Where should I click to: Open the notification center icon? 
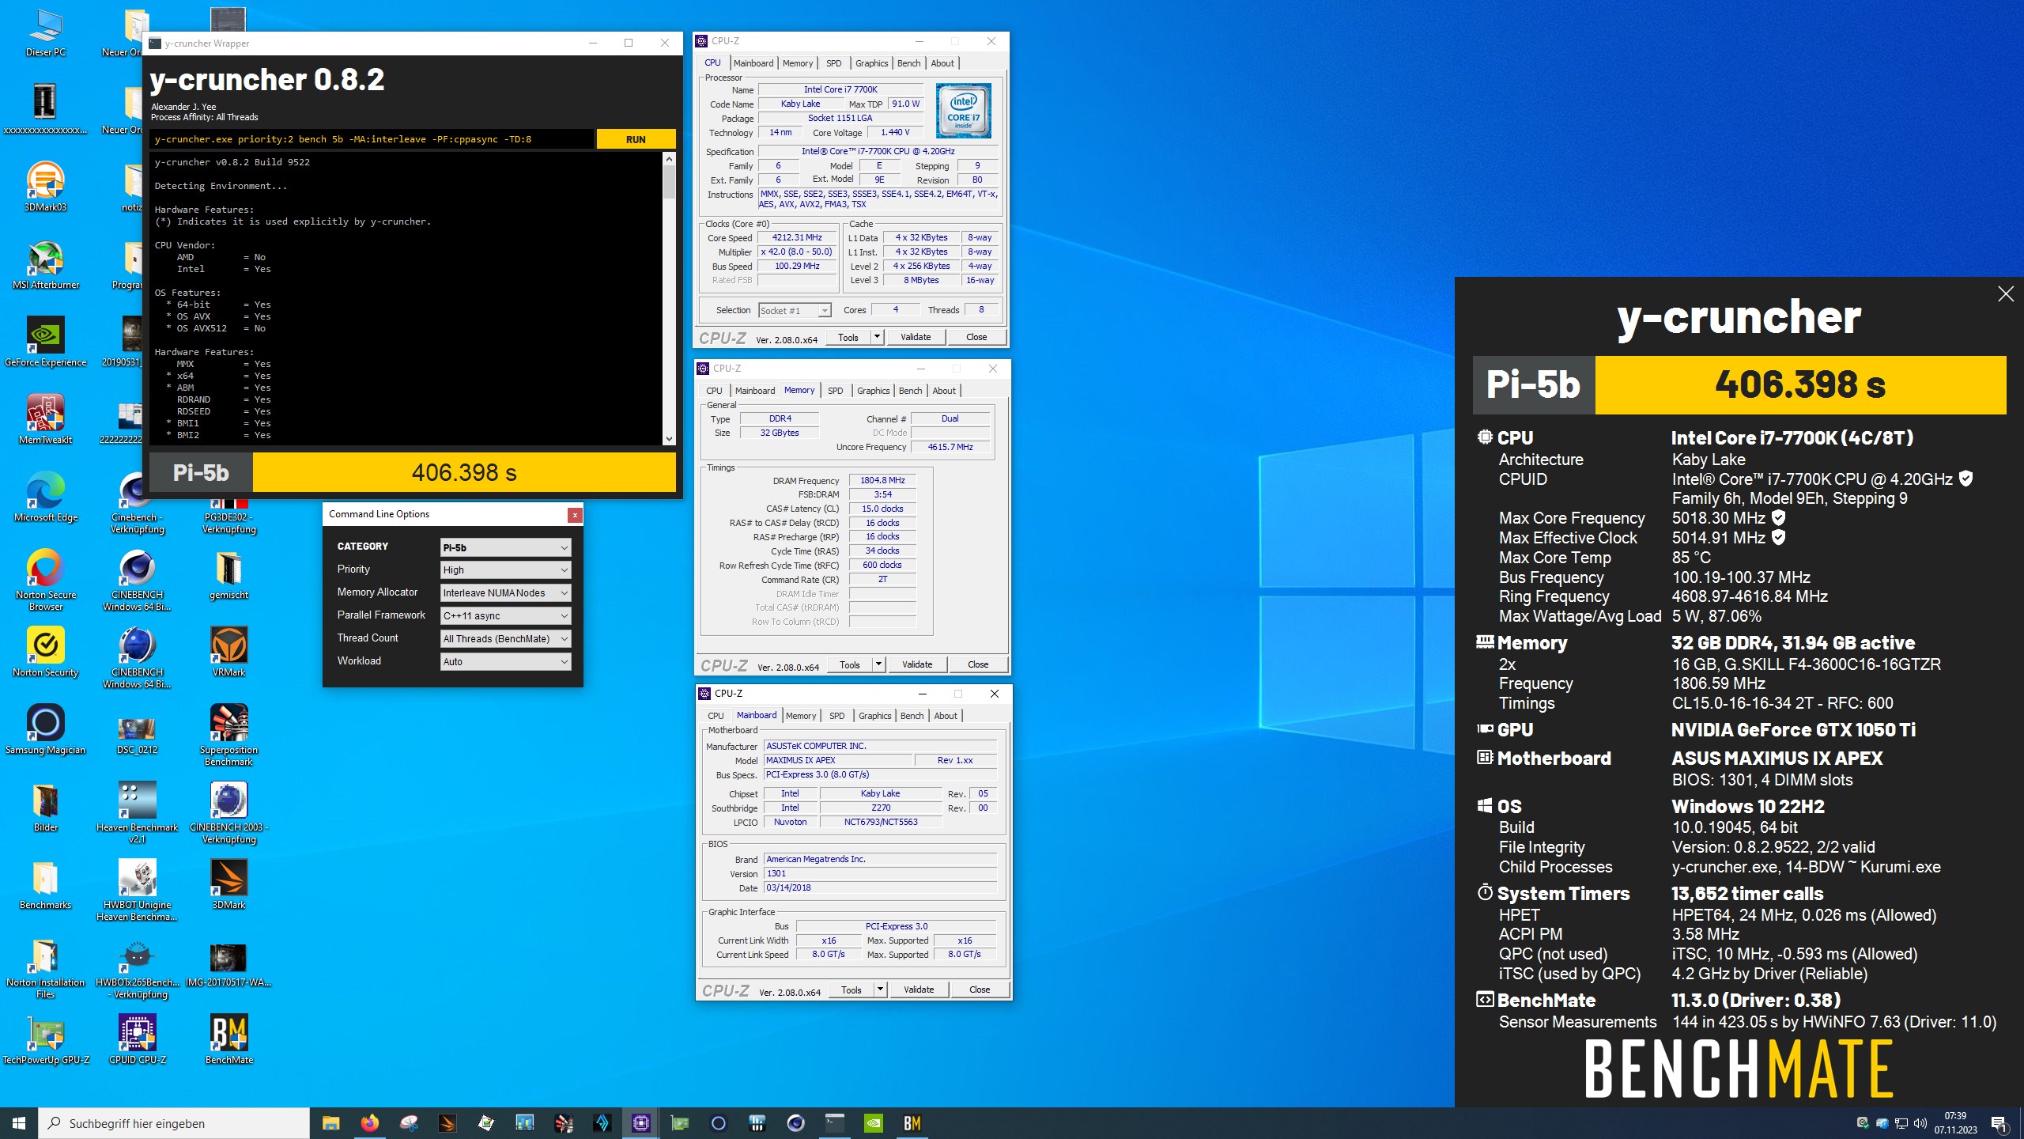point(1999,1122)
